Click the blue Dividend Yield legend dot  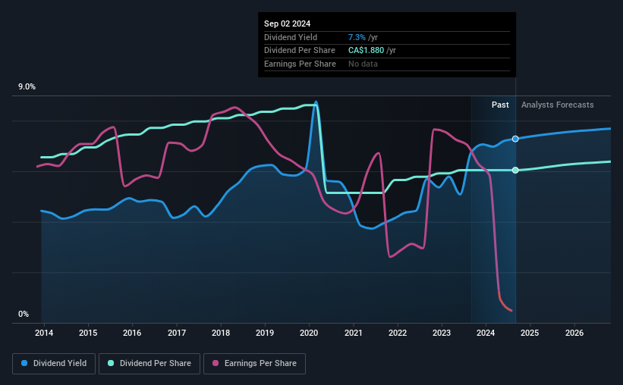click(x=24, y=363)
